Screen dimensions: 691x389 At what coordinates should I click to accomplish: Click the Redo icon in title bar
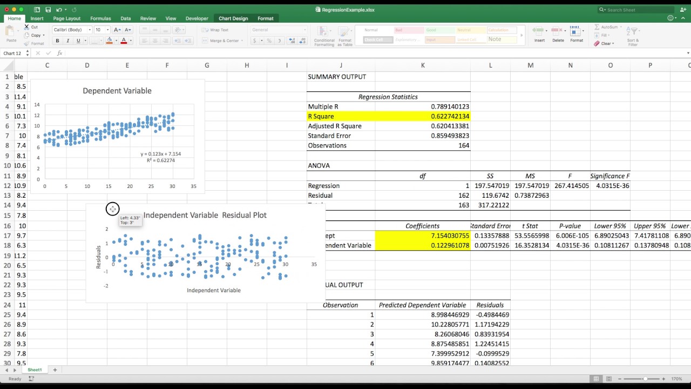coord(74,10)
